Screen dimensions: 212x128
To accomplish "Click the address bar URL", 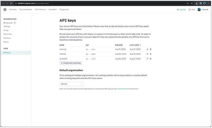I will tap(33, 3).
